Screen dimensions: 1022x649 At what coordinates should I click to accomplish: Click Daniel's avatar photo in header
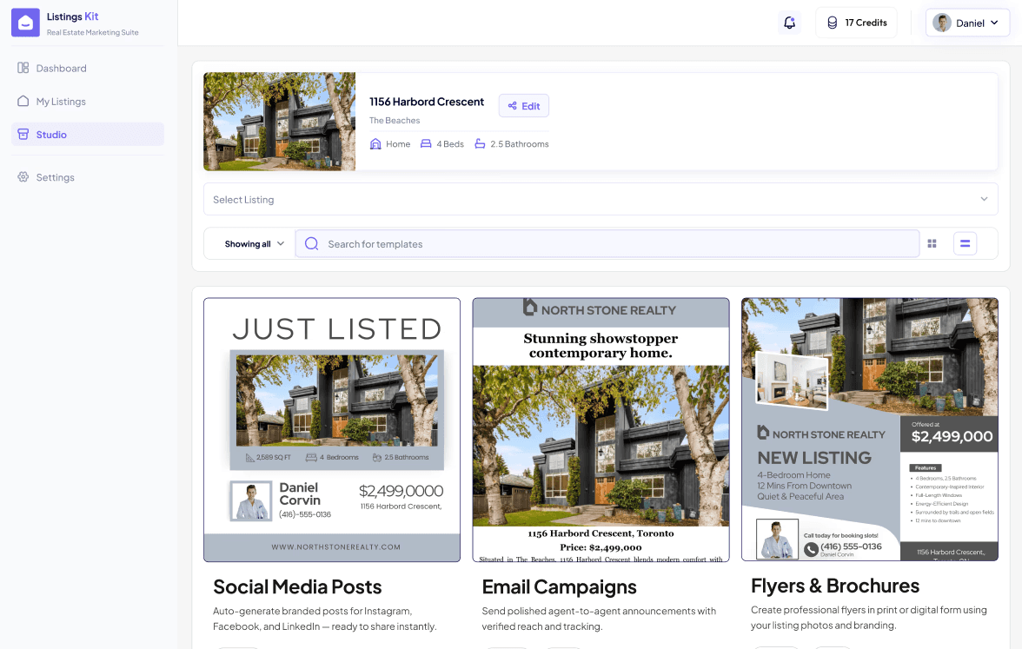pos(942,23)
